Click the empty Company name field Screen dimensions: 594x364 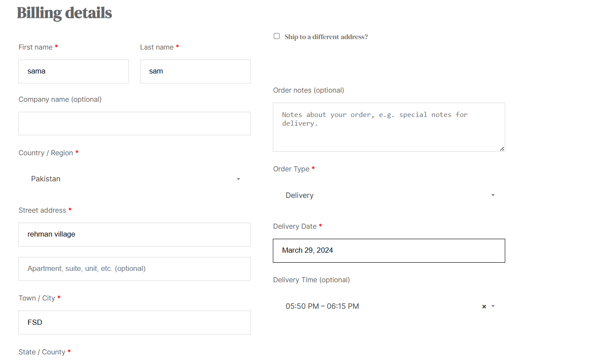pyautogui.click(x=134, y=124)
